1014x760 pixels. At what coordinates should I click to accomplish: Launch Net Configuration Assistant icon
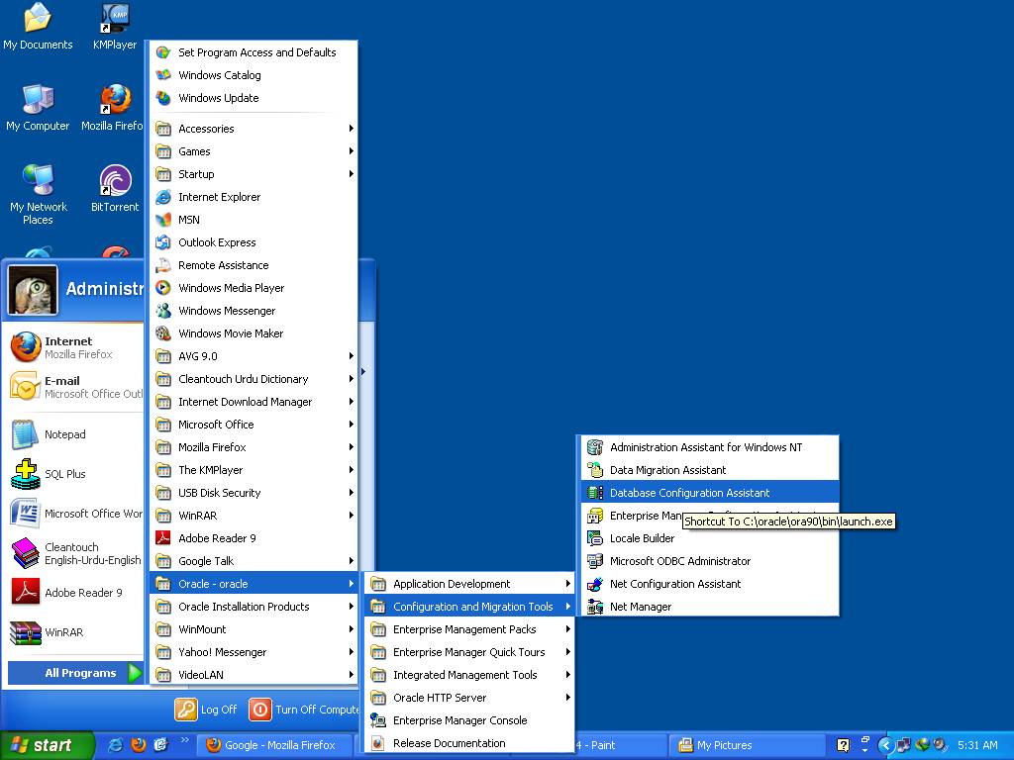pos(595,584)
